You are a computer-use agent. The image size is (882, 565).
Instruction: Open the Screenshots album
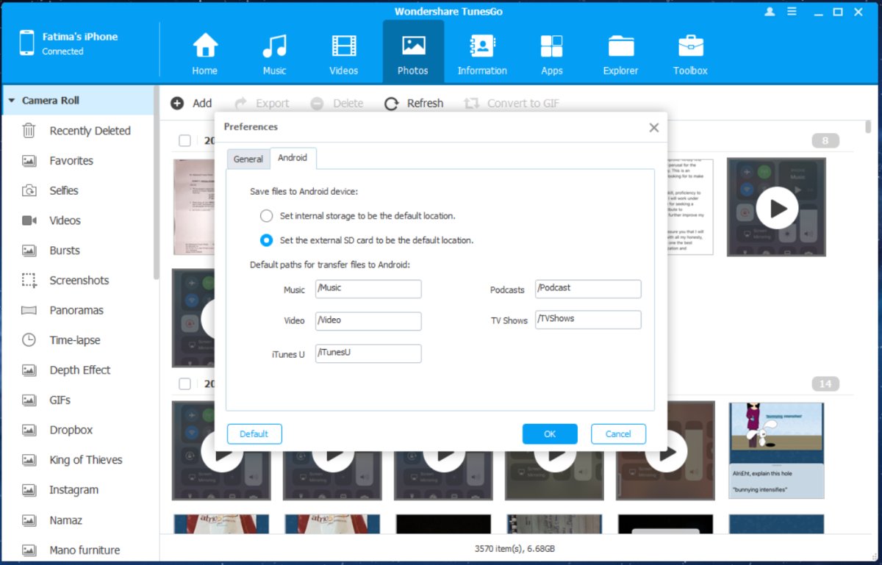[x=78, y=281]
